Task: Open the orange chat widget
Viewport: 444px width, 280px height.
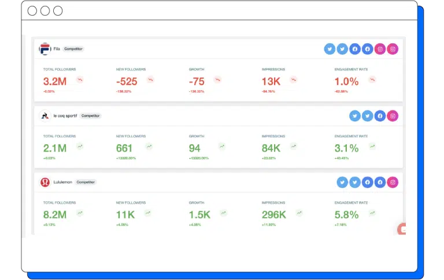Action: pyautogui.click(x=402, y=229)
